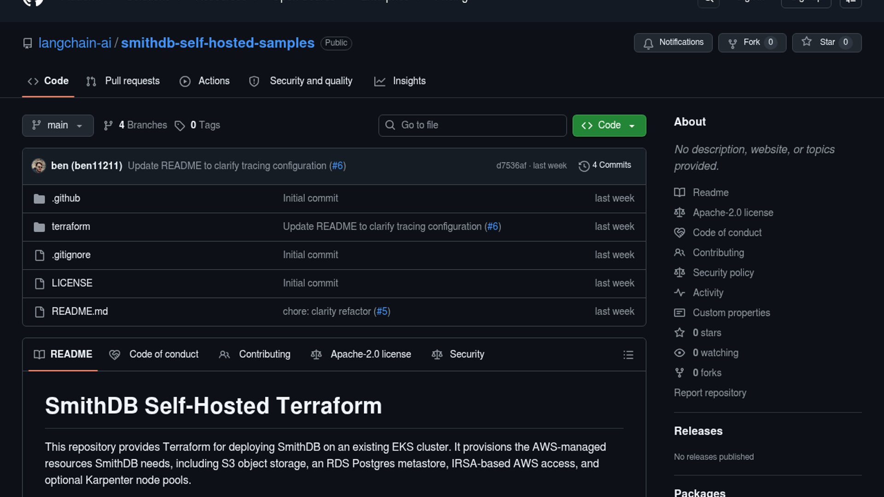This screenshot has width=884, height=497.
Task: Click the .gitignore file icon
Action: (40, 255)
